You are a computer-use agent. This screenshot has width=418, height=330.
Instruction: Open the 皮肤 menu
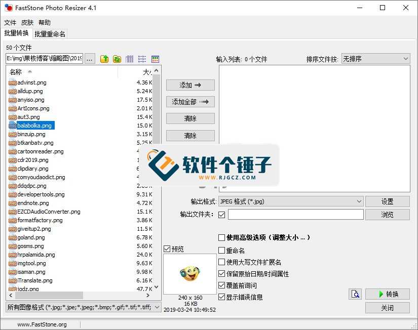(x=27, y=23)
